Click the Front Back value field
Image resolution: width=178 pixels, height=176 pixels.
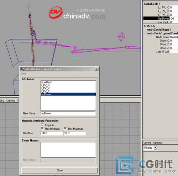pos(174,22)
